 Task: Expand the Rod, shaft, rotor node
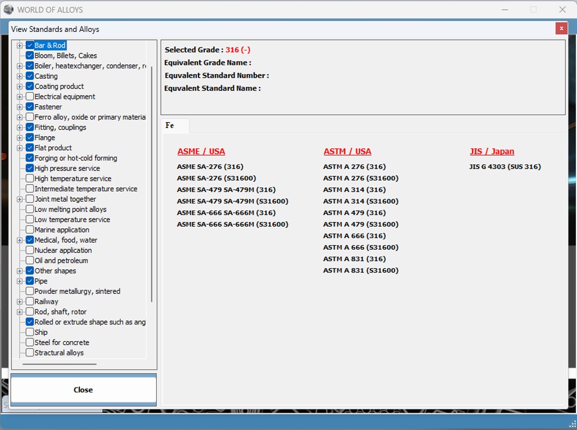20,312
